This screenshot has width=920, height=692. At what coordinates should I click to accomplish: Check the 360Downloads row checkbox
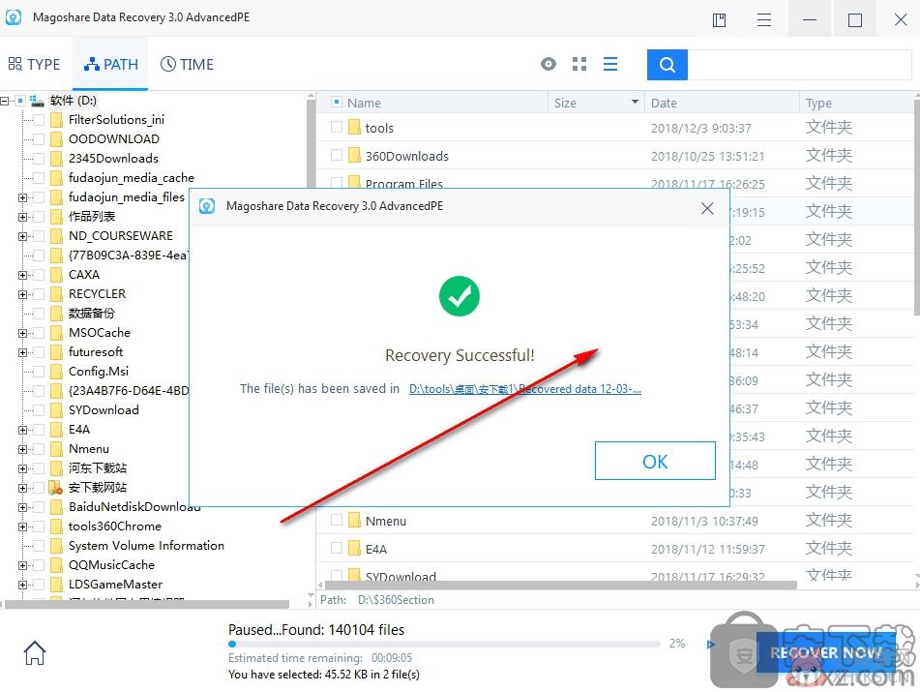(337, 155)
